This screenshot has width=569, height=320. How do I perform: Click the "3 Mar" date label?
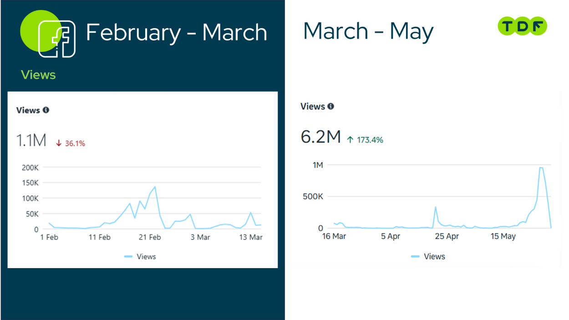[x=200, y=237]
